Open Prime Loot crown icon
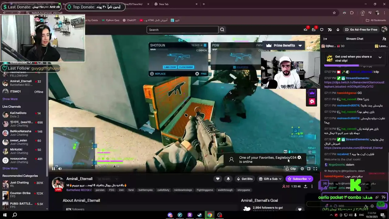The width and height of the screenshot is (389, 219). click(x=305, y=30)
